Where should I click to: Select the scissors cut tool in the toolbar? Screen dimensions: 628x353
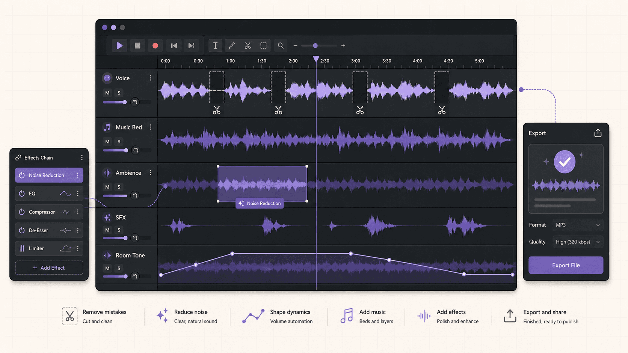(248, 46)
